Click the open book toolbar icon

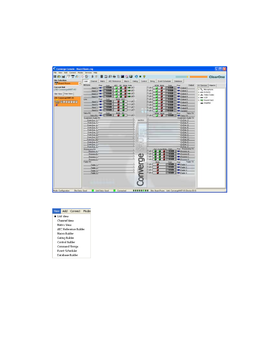tap(106, 77)
